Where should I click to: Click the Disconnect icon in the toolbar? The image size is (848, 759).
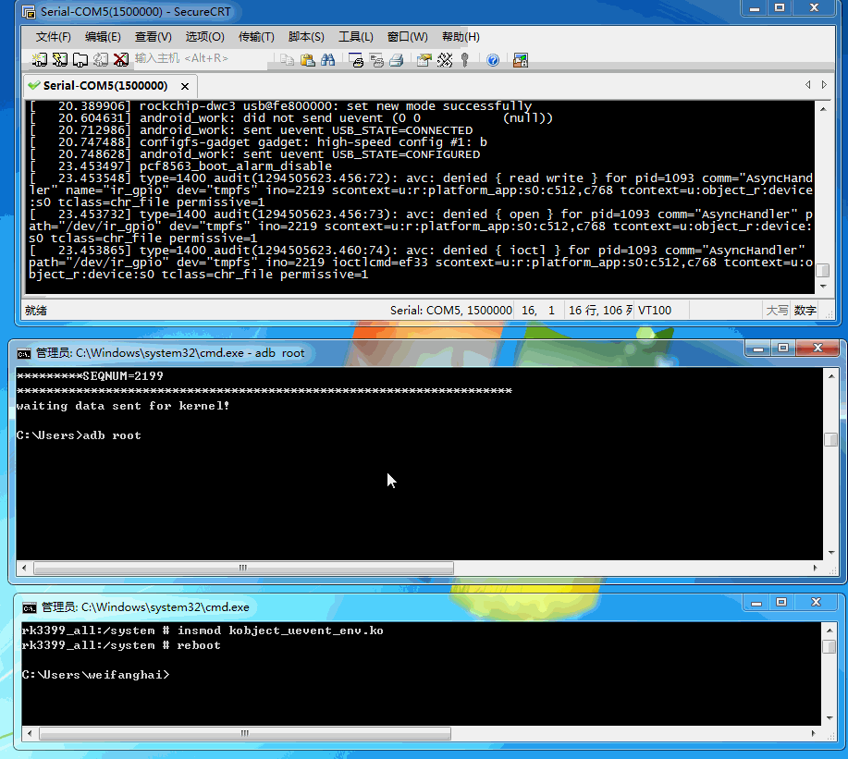pyautogui.click(x=121, y=59)
